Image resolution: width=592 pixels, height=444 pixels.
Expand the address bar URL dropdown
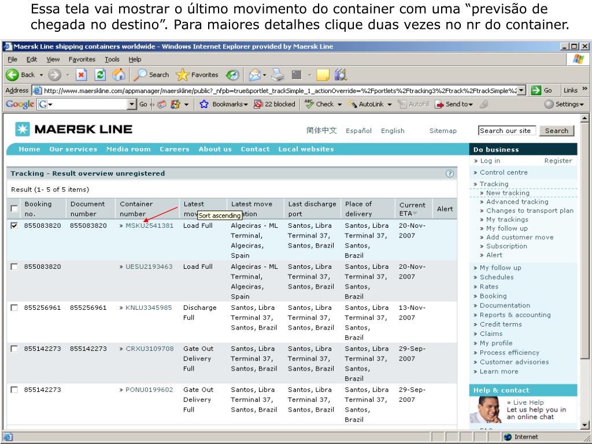[x=521, y=91]
